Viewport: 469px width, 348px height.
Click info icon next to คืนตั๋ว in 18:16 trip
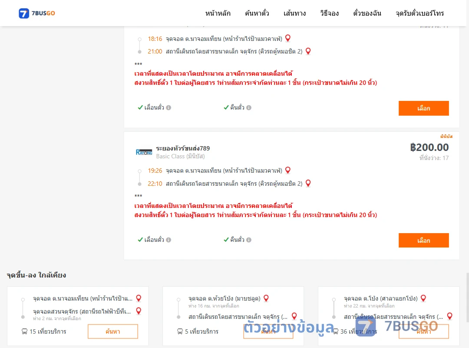[249, 107]
